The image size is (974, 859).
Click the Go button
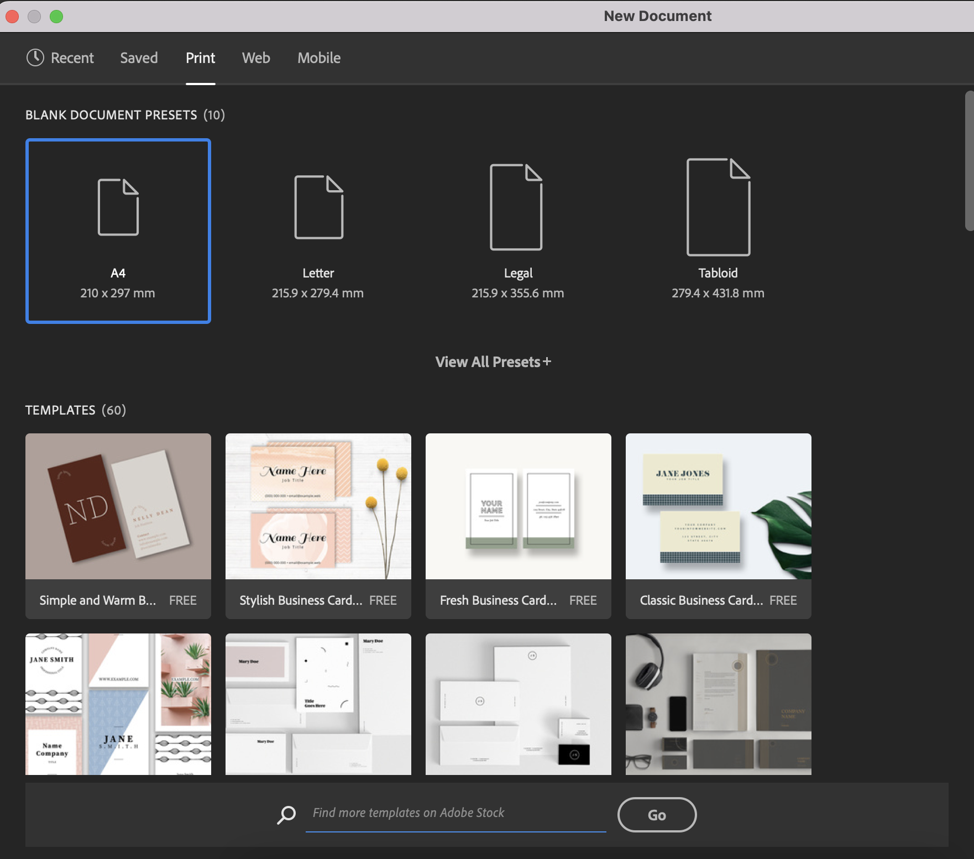tap(657, 814)
